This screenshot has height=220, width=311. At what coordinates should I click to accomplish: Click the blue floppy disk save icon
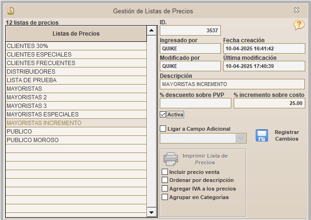click(262, 135)
